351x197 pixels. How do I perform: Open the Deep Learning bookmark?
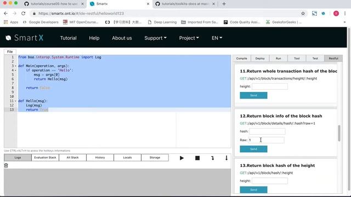pos(162,22)
